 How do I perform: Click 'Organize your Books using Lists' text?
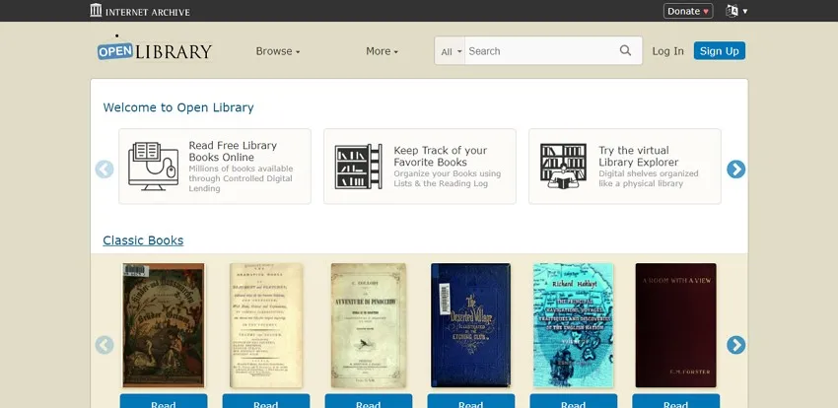point(448,178)
